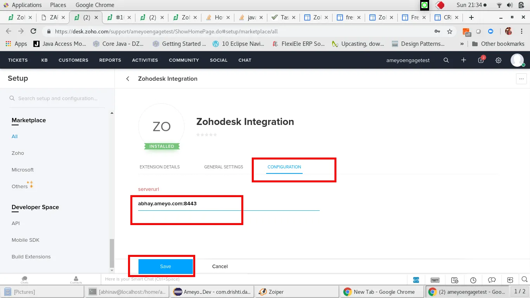Open the Customers module
The height and width of the screenshot is (298, 530).
tap(73, 60)
